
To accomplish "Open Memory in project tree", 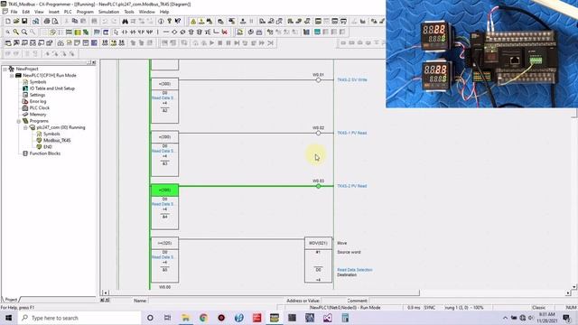I will (38, 115).
